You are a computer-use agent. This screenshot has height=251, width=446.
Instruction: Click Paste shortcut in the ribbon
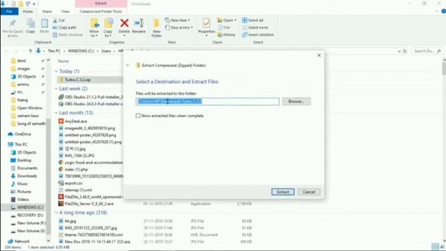coord(68,35)
